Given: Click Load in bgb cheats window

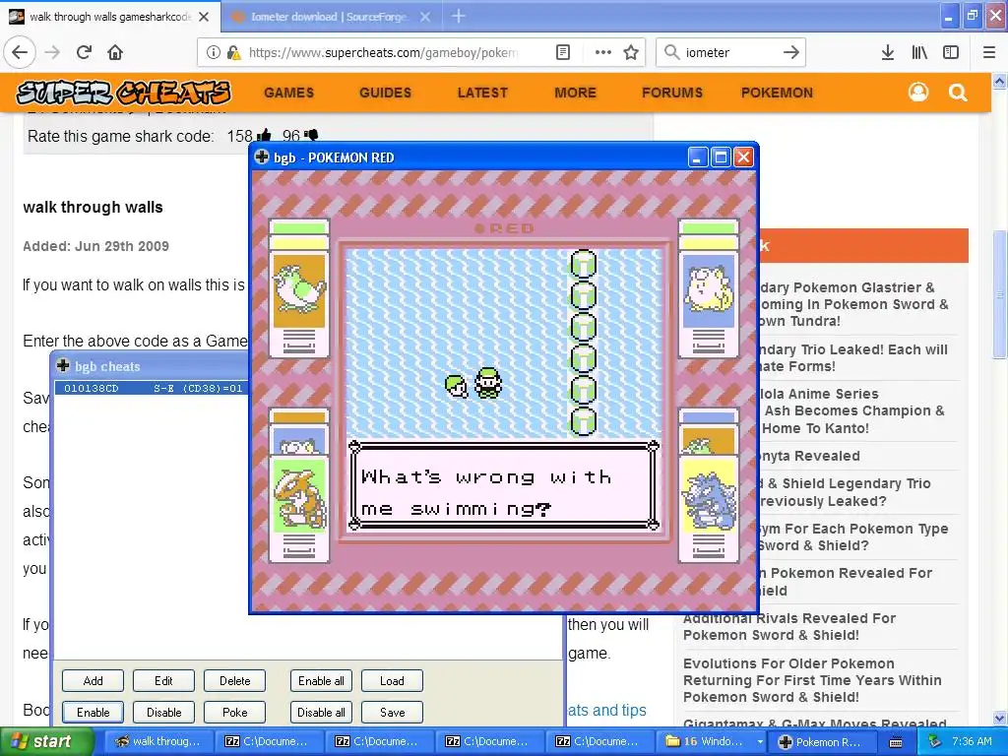Looking at the screenshot, I should click(392, 681).
